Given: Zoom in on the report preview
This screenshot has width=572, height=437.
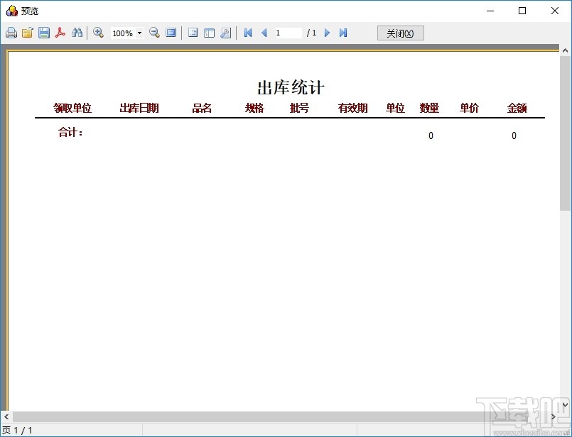Looking at the screenshot, I should click(x=99, y=33).
